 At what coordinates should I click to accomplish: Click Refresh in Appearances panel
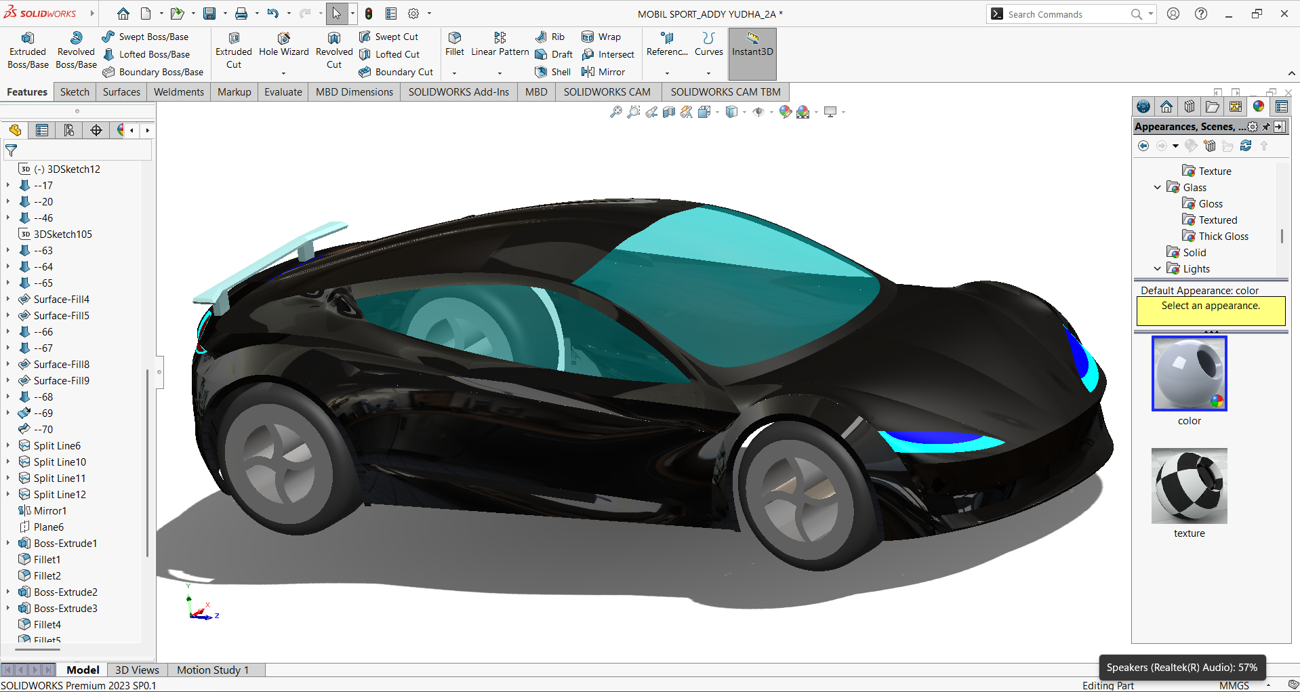click(1246, 146)
